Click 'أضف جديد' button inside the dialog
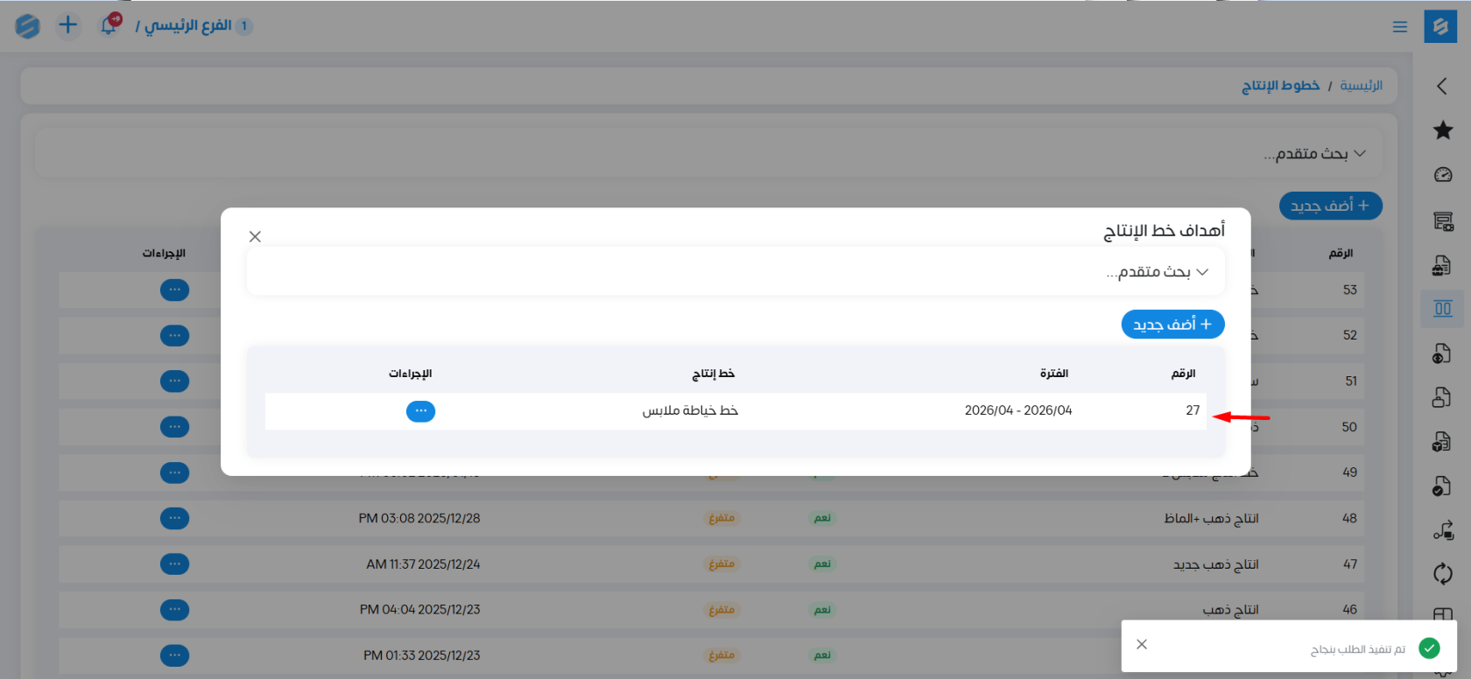Screen dimensions: 1471x679 1172,325
